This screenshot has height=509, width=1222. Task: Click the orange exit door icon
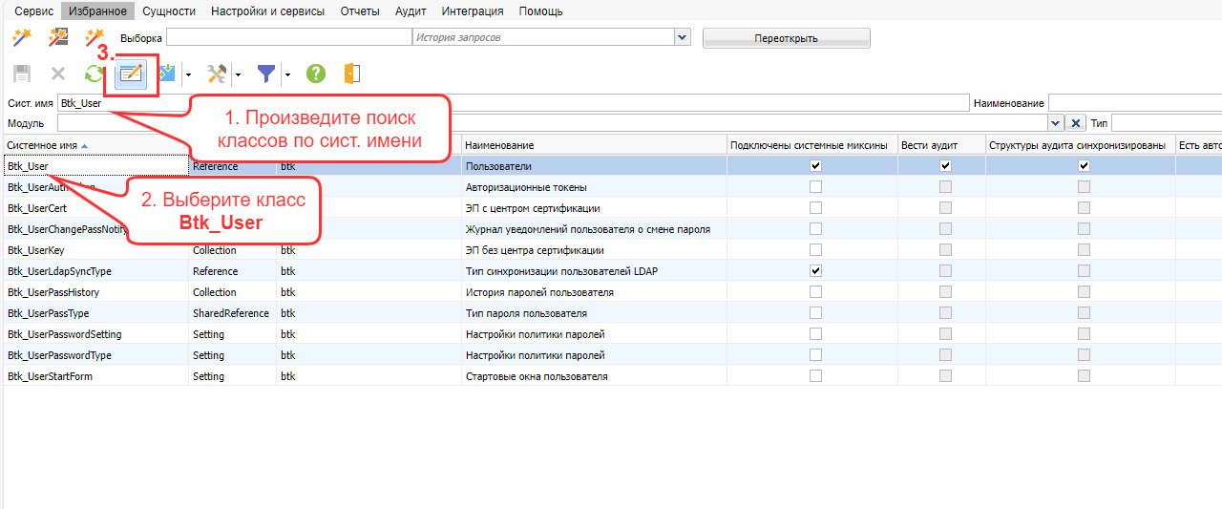351,74
